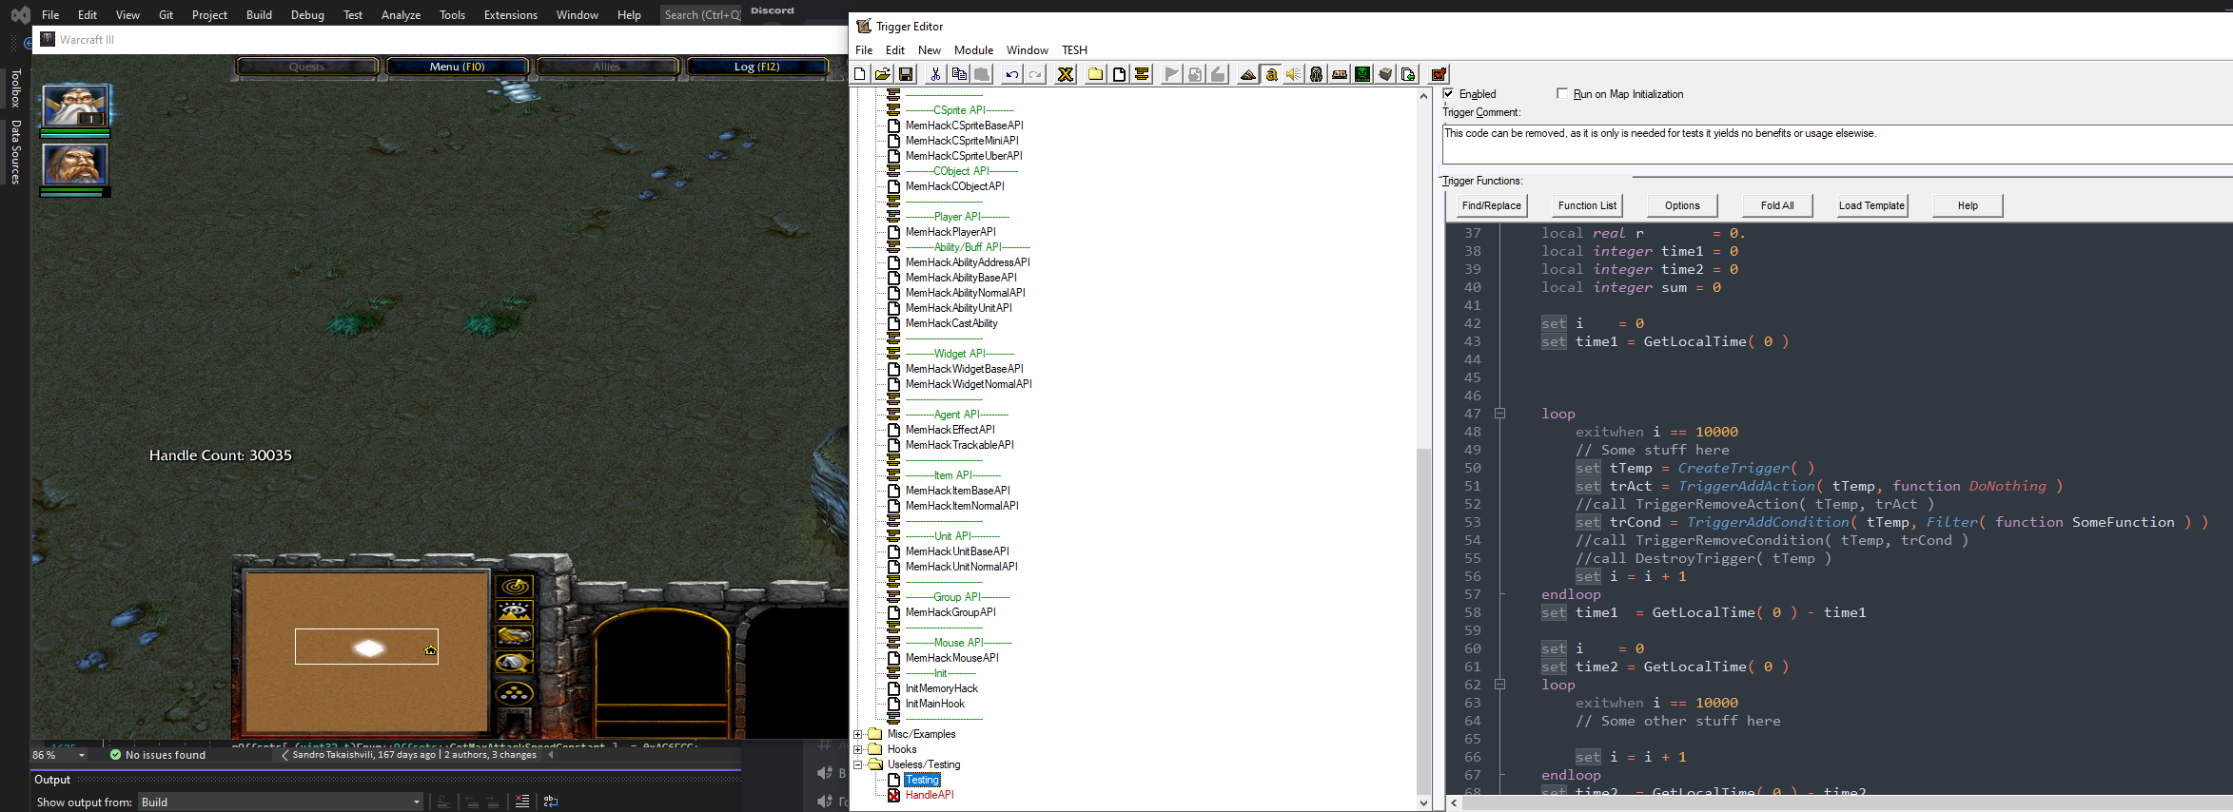Expand the Hooks category

coord(858,749)
